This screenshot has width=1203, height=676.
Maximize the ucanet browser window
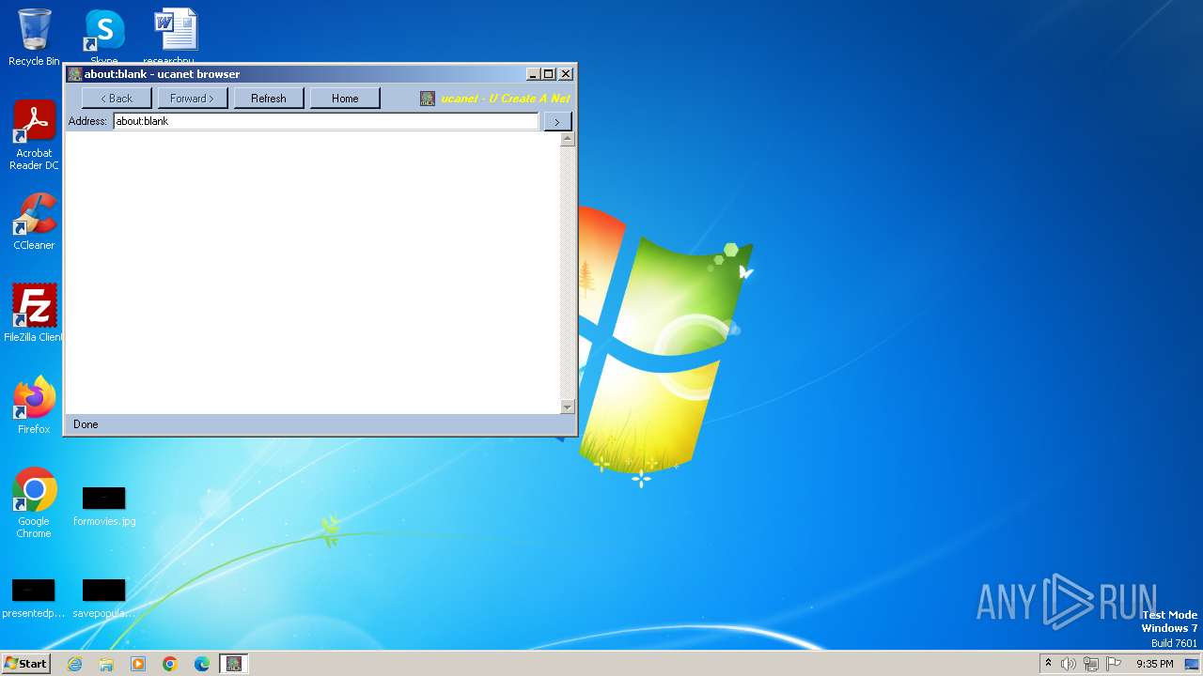(x=549, y=74)
